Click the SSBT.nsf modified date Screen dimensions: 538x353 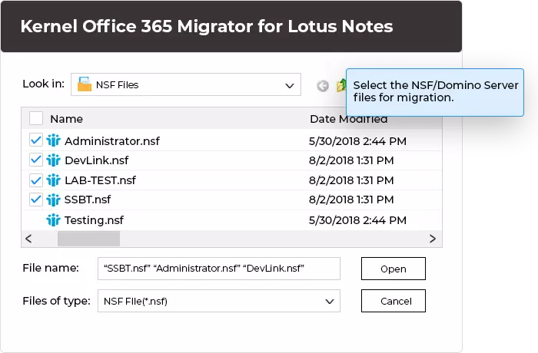click(351, 200)
